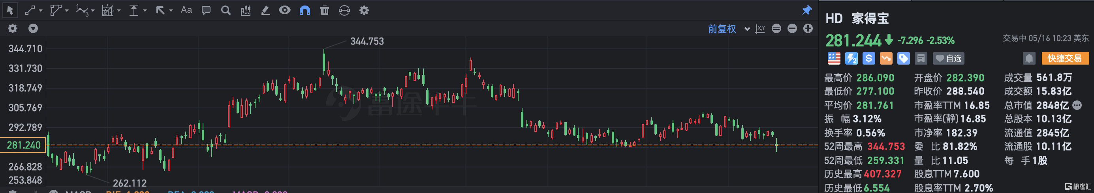The image size is (1094, 193).
Task: Add HD to watchlist via 自选
Action: (948, 58)
